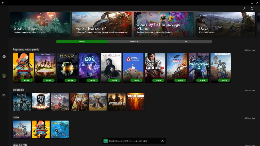Screen dimensions: 260x146
Task: Open the DayZ banner
Action: click(225, 25)
